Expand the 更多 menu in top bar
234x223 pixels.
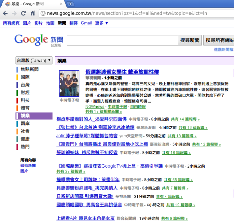(102, 23)
